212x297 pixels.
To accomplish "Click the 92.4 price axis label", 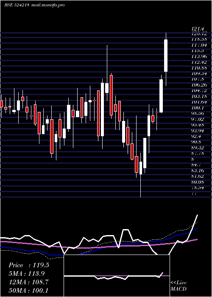I will 196,136.
